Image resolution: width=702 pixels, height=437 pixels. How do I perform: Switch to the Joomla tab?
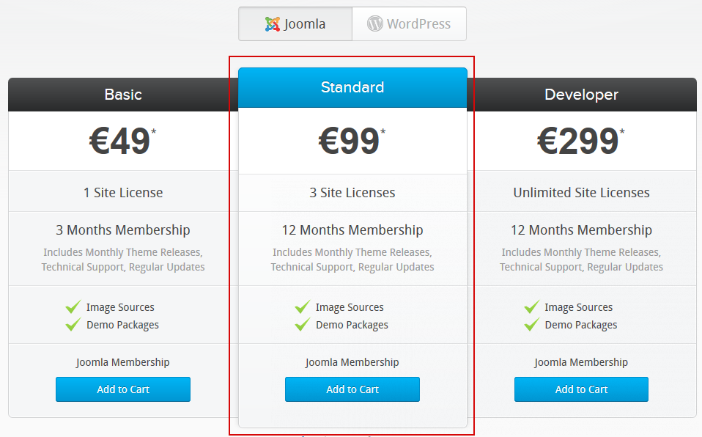tap(295, 24)
